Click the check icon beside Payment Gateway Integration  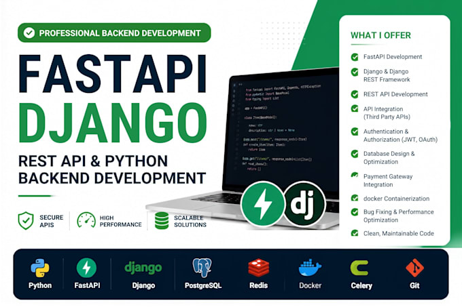click(x=355, y=176)
